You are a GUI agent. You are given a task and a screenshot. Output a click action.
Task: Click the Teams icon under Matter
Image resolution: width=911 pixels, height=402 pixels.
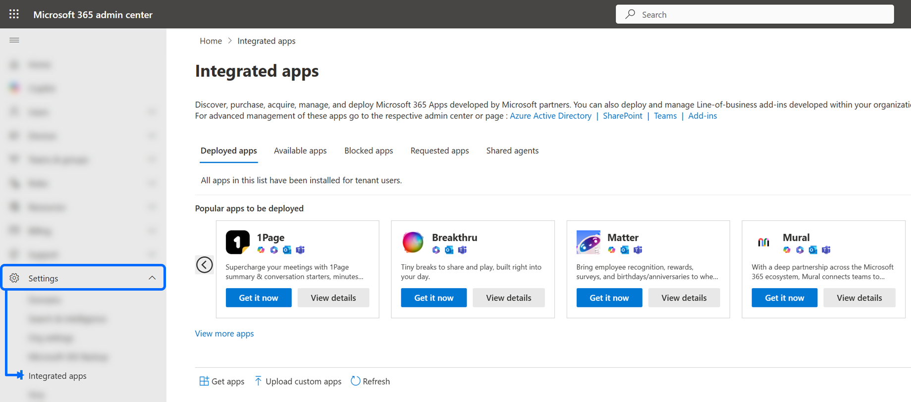pyautogui.click(x=638, y=250)
